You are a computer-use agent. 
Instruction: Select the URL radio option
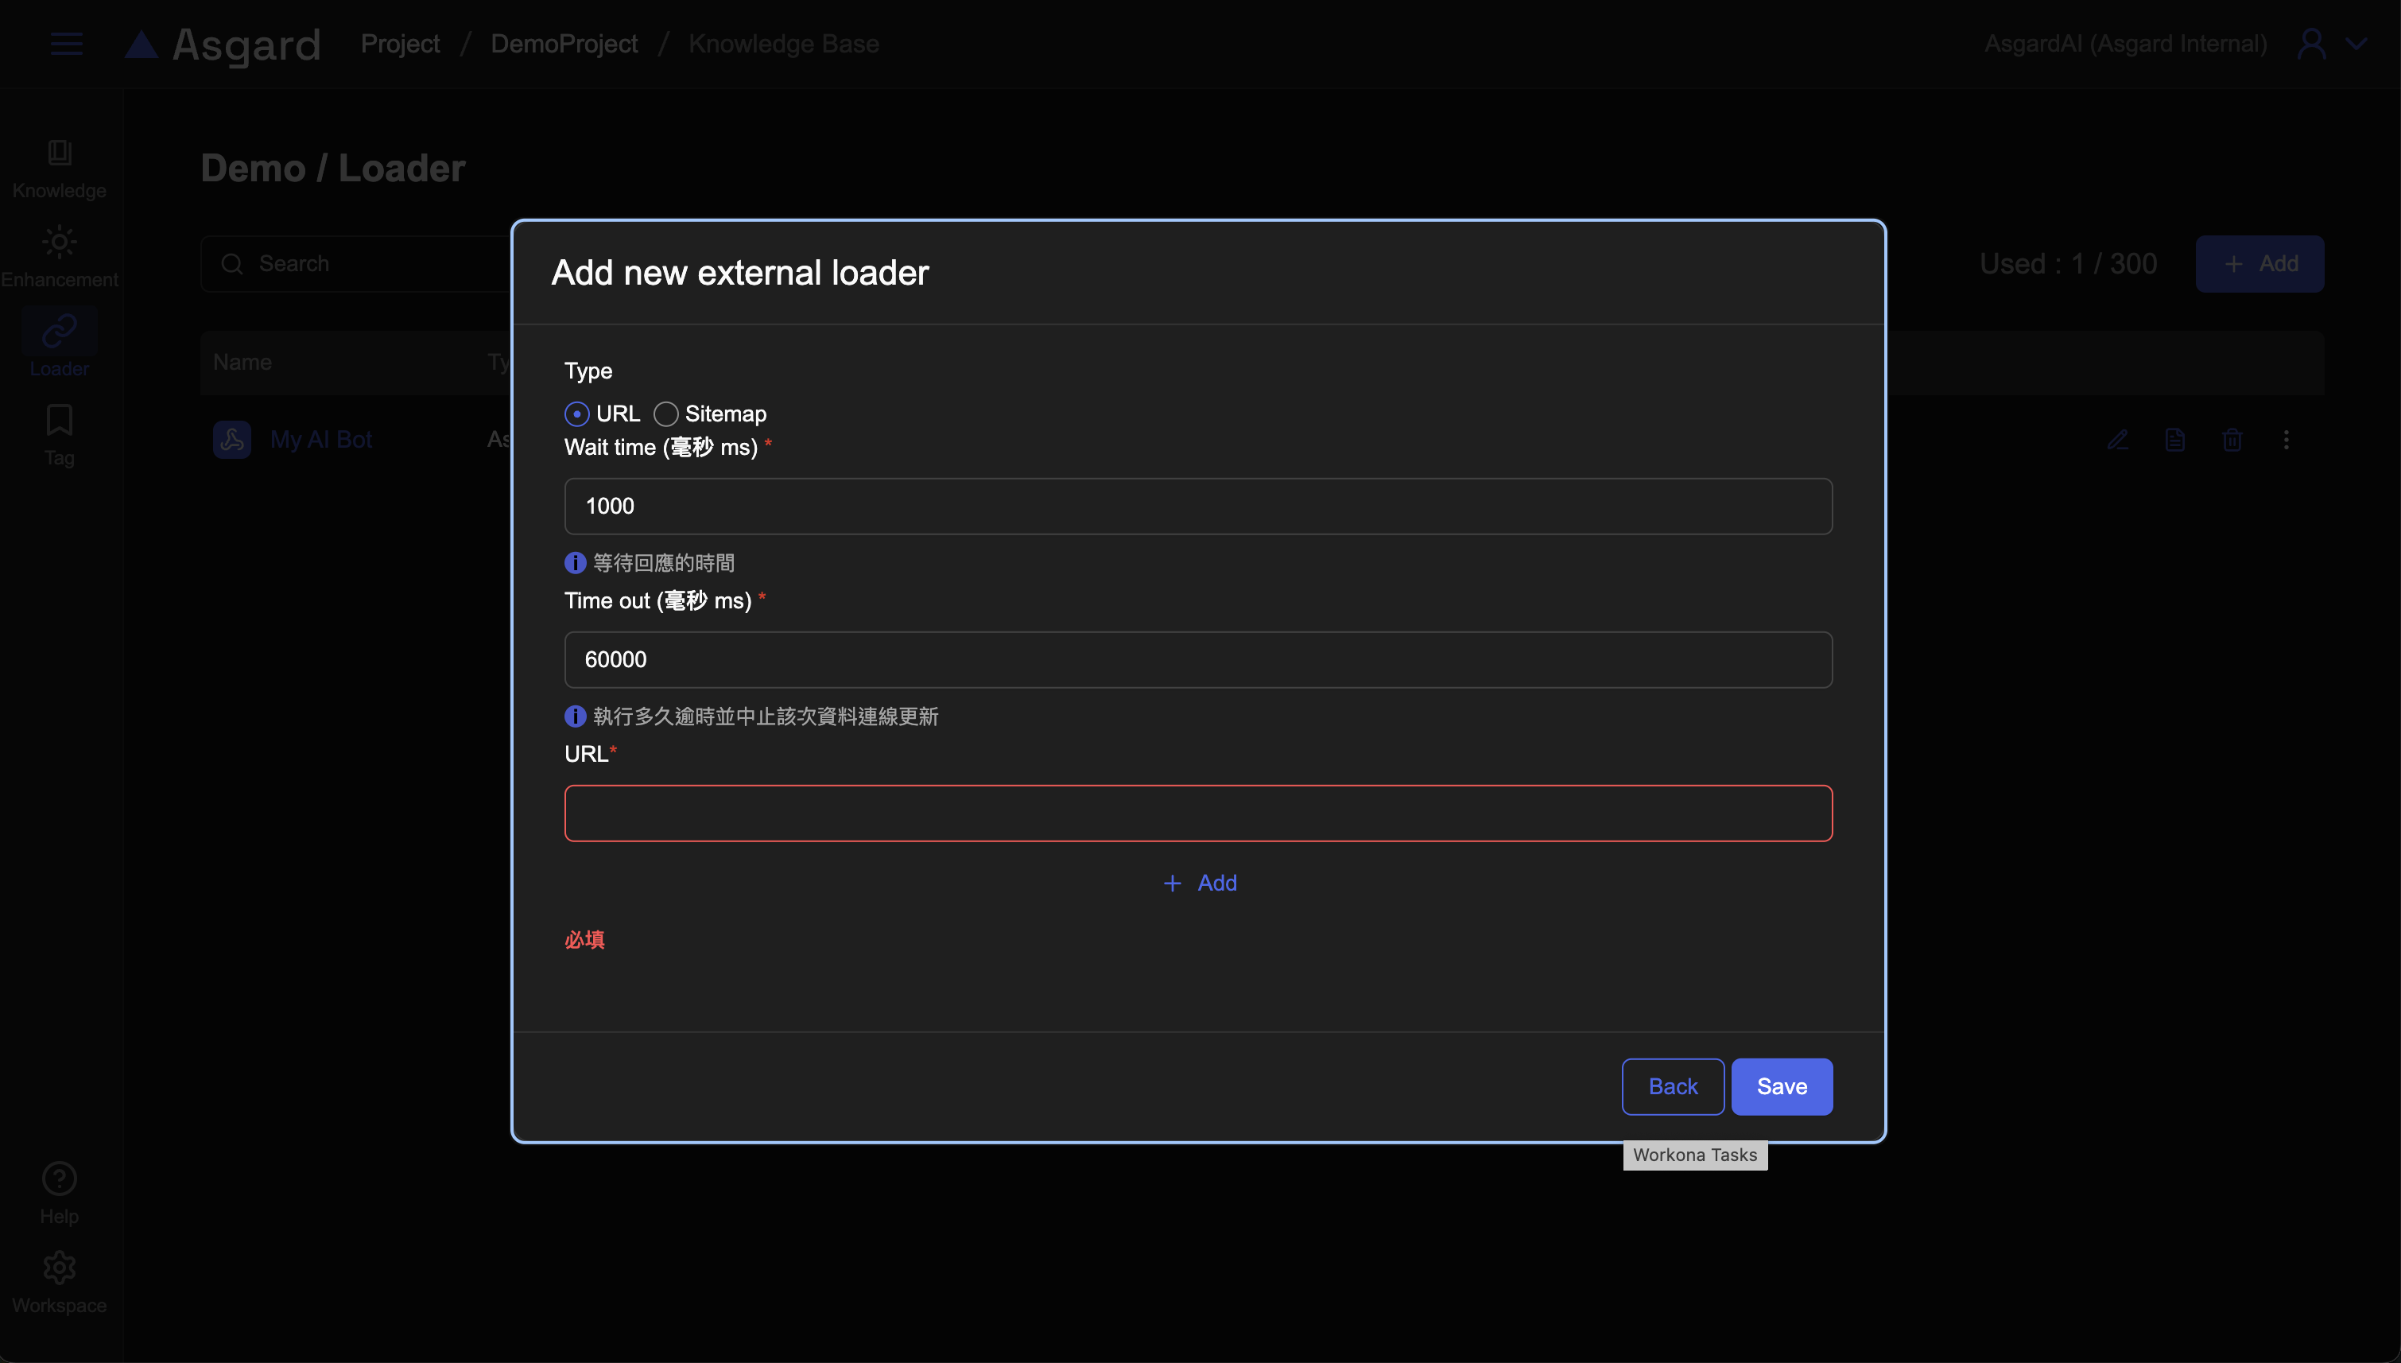click(x=577, y=414)
